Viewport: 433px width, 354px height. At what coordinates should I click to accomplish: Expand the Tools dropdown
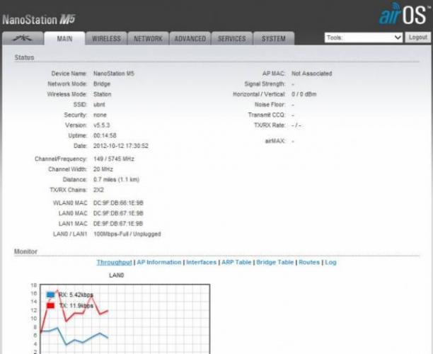(x=363, y=38)
